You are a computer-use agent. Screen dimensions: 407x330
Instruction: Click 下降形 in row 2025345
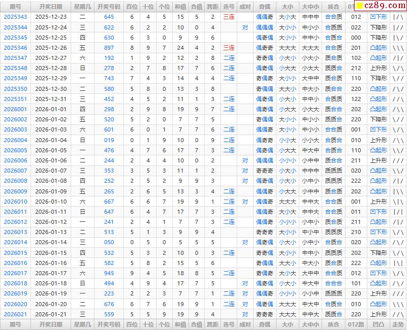[x=379, y=38]
